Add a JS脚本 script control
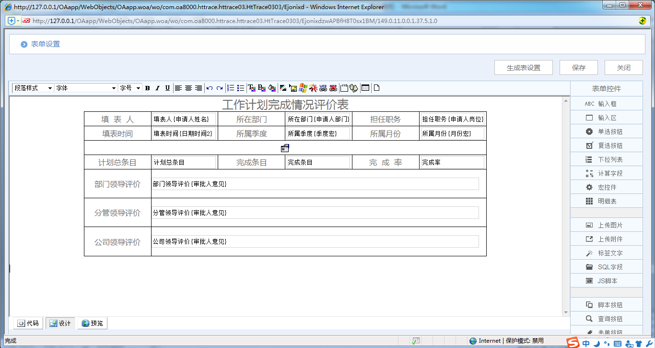Viewport: 655px width, 348px height. tap(606, 280)
